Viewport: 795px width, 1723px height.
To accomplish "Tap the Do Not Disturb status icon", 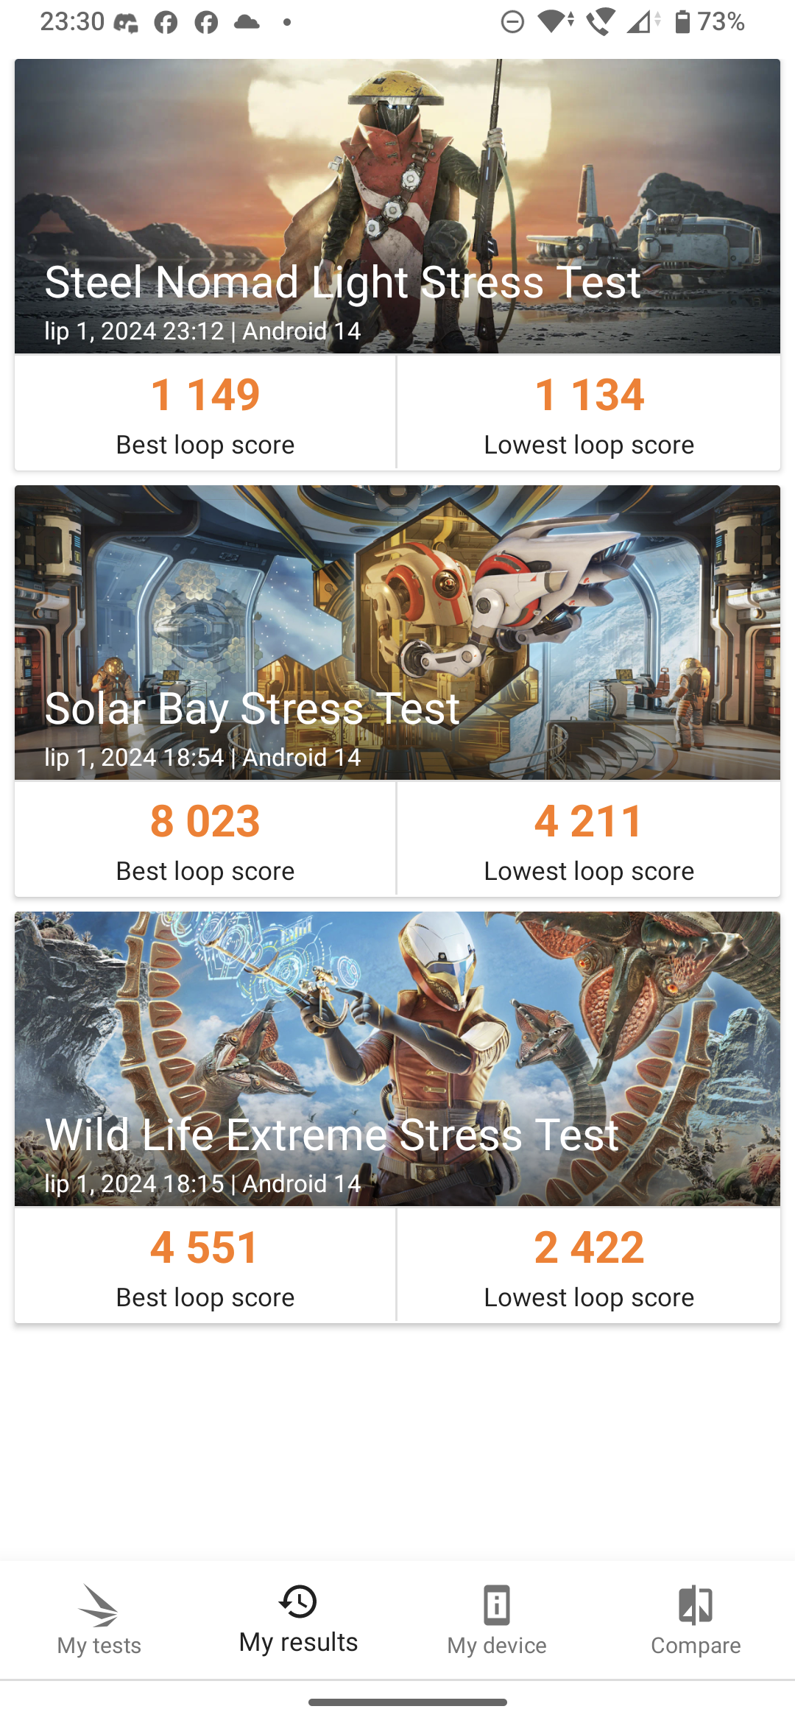I will pyautogui.click(x=512, y=22).
